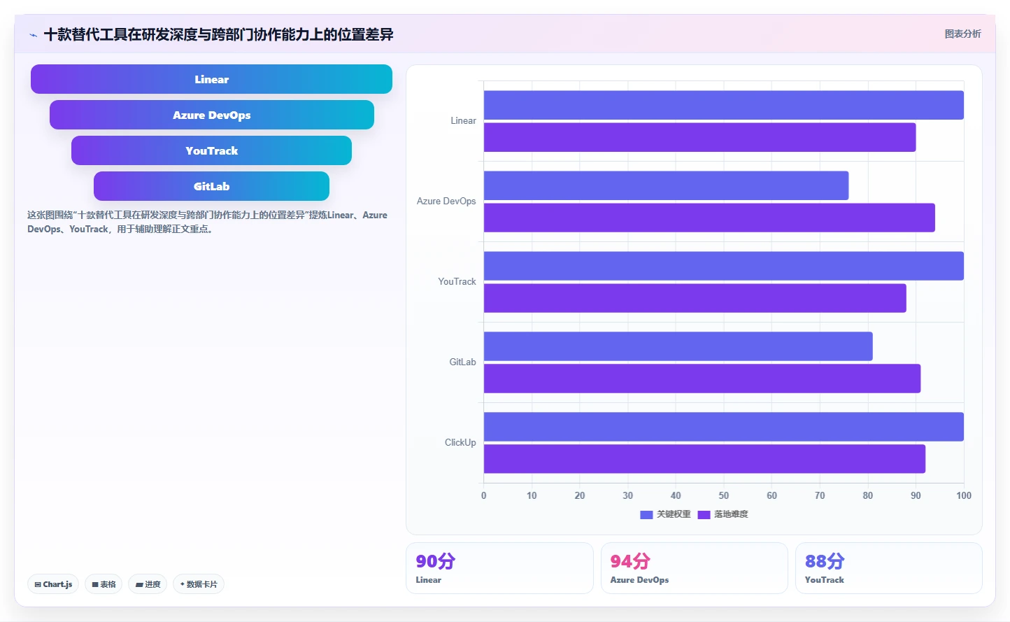
Task: Open the 94分 Azure DevOps score card
Action: [x=694, y=568]
